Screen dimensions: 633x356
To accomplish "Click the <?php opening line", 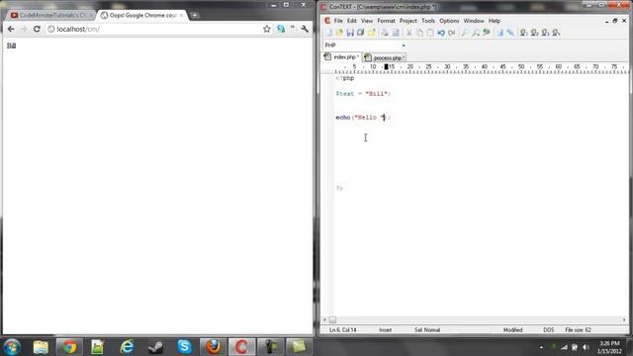I will click(x=345, y=78).
